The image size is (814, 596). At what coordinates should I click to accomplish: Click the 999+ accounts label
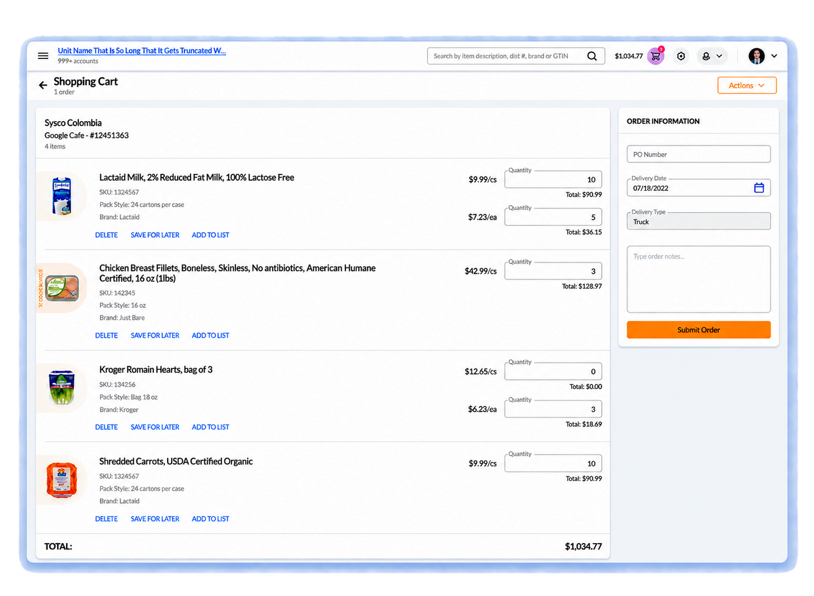(78, 61)
